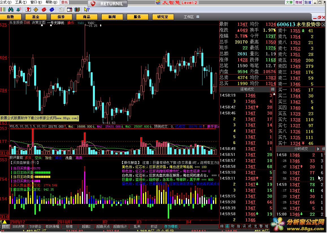
Task: Toggle the 逐 tick-detail view tab
Action: pyautogui.click(x=227, y=226)
